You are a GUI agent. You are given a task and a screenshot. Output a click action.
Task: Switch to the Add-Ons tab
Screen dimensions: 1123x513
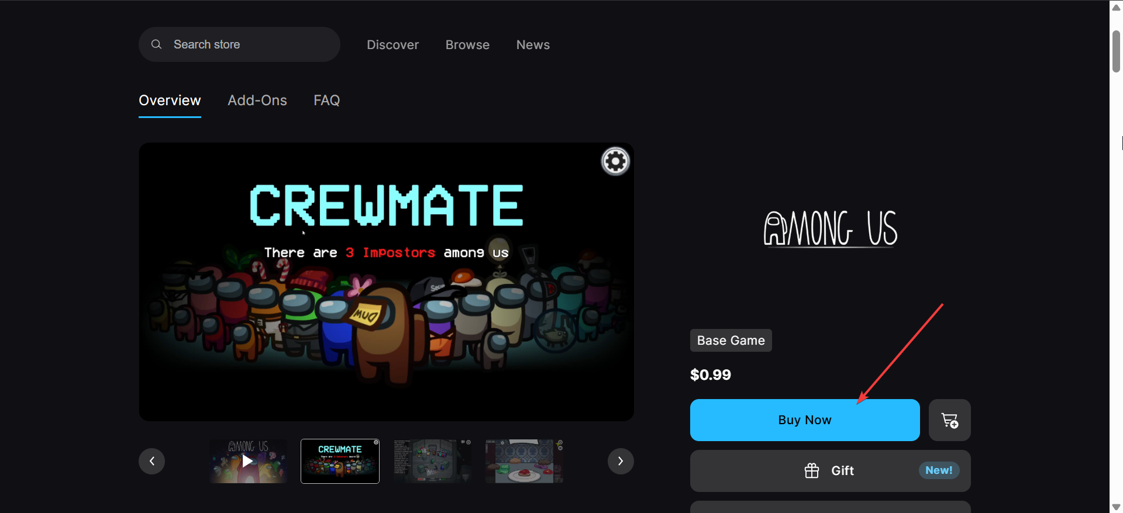pos(257,100)
